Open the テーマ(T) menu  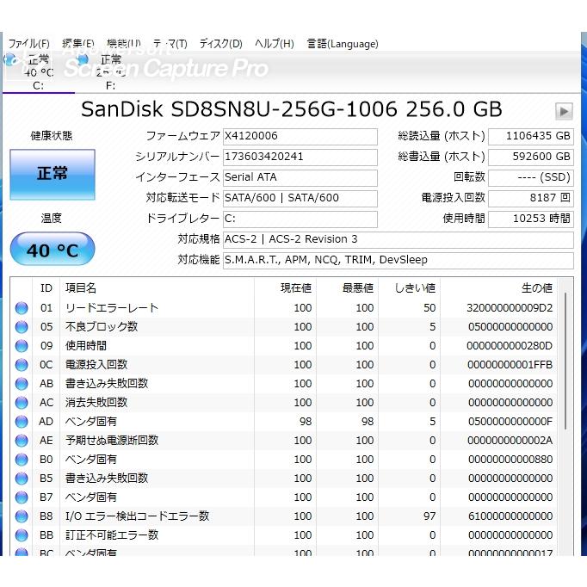(x=170, y=44)
